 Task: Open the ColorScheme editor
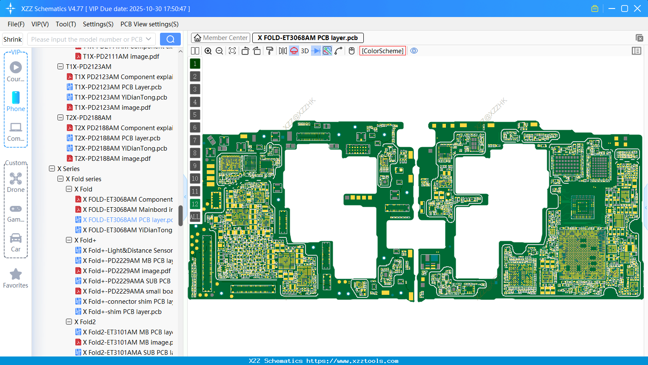tap(382, 51)
